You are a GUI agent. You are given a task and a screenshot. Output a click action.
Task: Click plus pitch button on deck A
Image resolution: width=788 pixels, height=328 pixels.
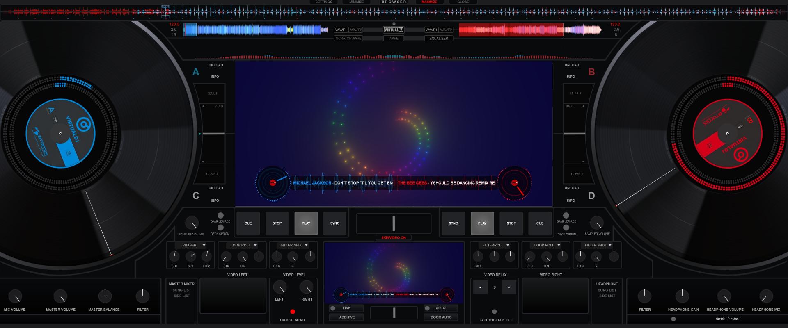coord(203,106)
